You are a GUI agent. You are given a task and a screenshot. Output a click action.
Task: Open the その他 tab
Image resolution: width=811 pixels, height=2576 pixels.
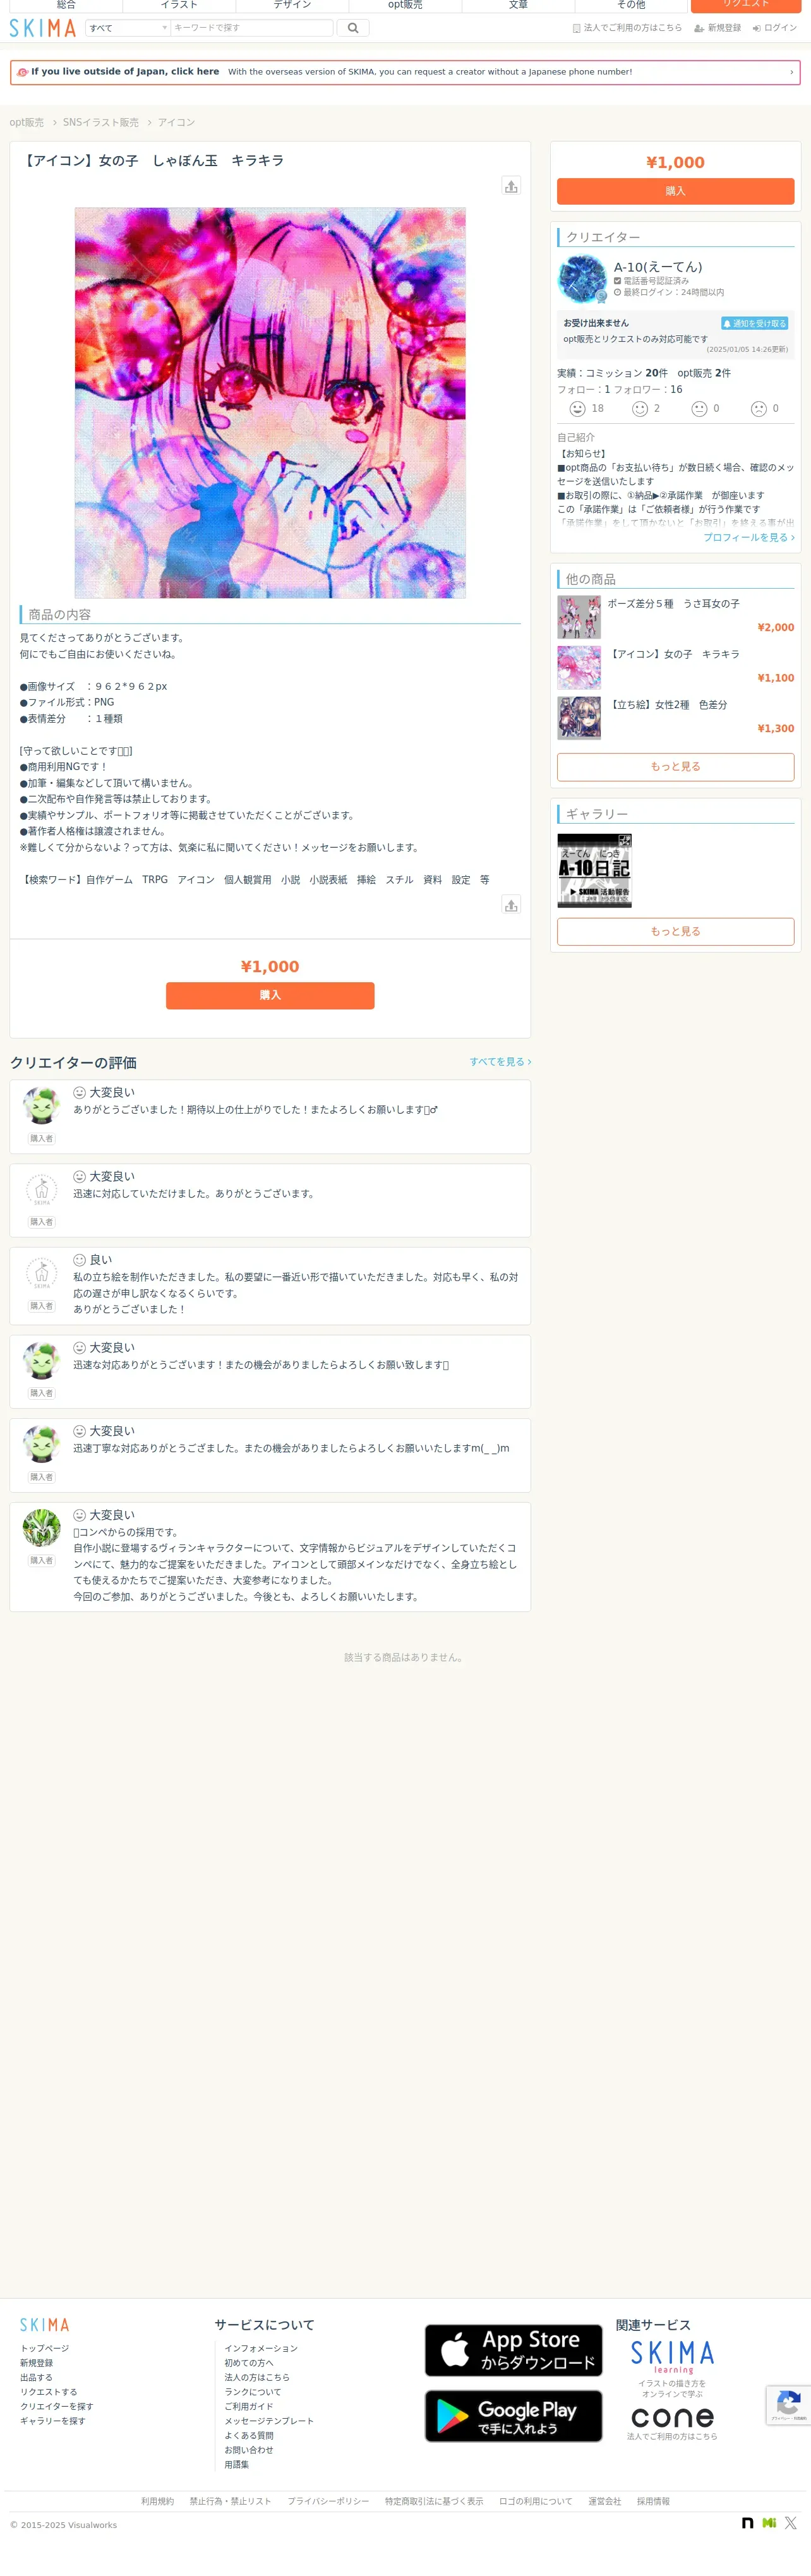point(631,5)
